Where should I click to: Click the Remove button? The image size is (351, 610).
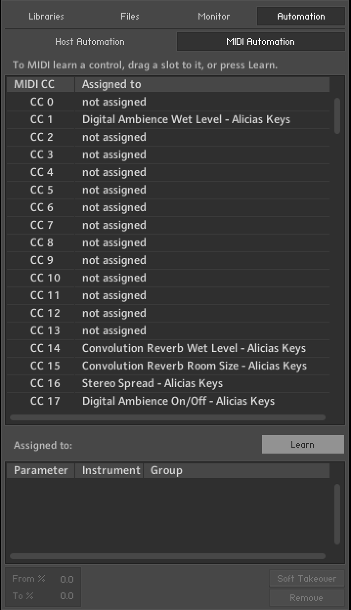307,598
